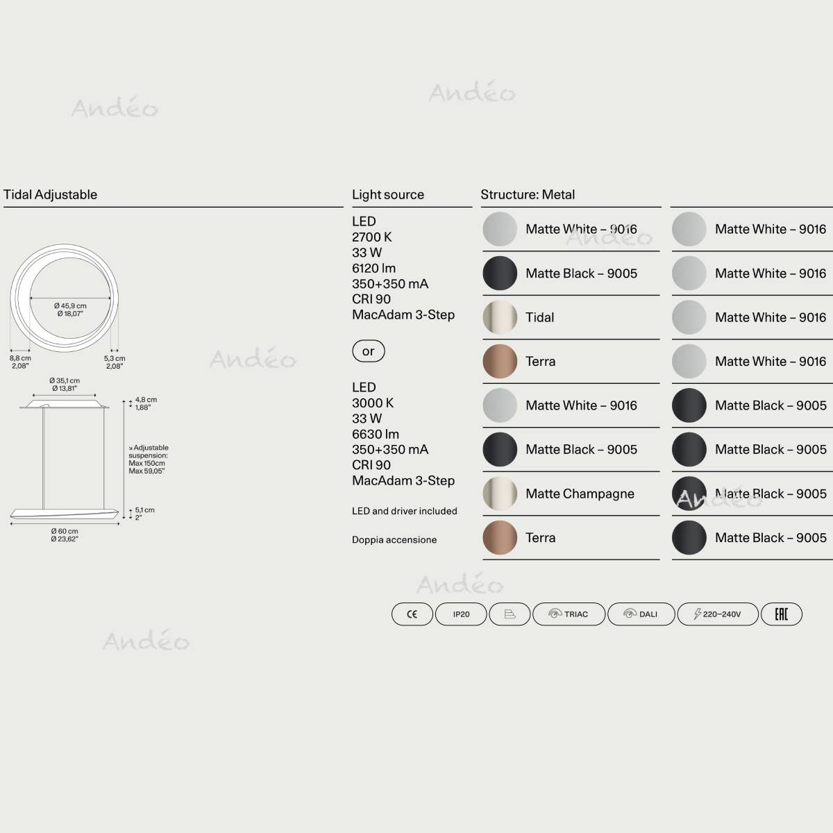
Task: Click the 'Ø 60 cm' overall diameter label
Action: click(65, 531)
